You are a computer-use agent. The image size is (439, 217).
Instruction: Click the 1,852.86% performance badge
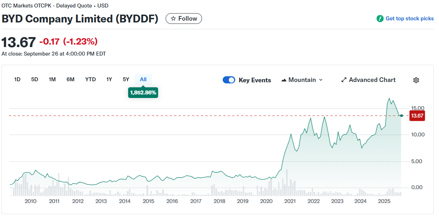(x=143, y=93)
